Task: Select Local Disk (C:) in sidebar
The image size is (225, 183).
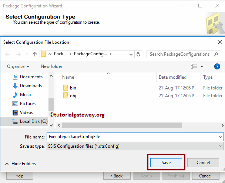Action: point(33,121)
